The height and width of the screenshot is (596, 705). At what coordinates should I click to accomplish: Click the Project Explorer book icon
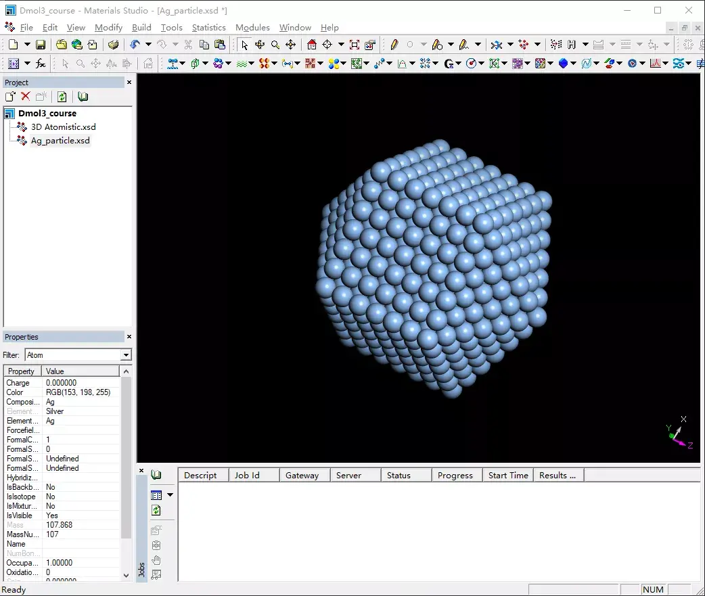(83, 96)
